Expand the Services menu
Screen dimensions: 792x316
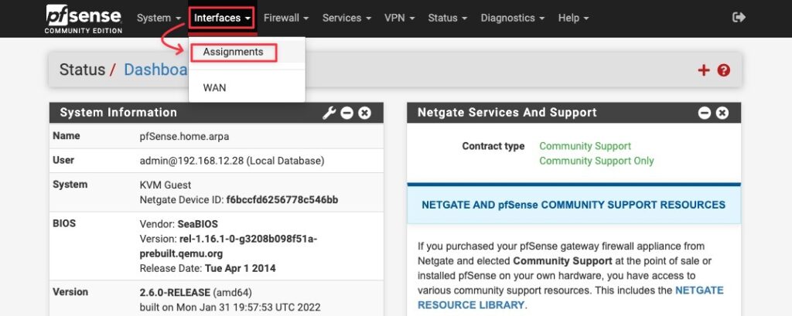pos(346,18)
